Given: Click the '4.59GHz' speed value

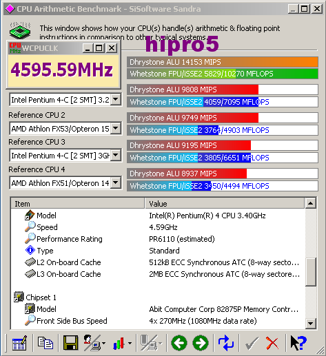Looking at the screenshot, I should 163,227.
